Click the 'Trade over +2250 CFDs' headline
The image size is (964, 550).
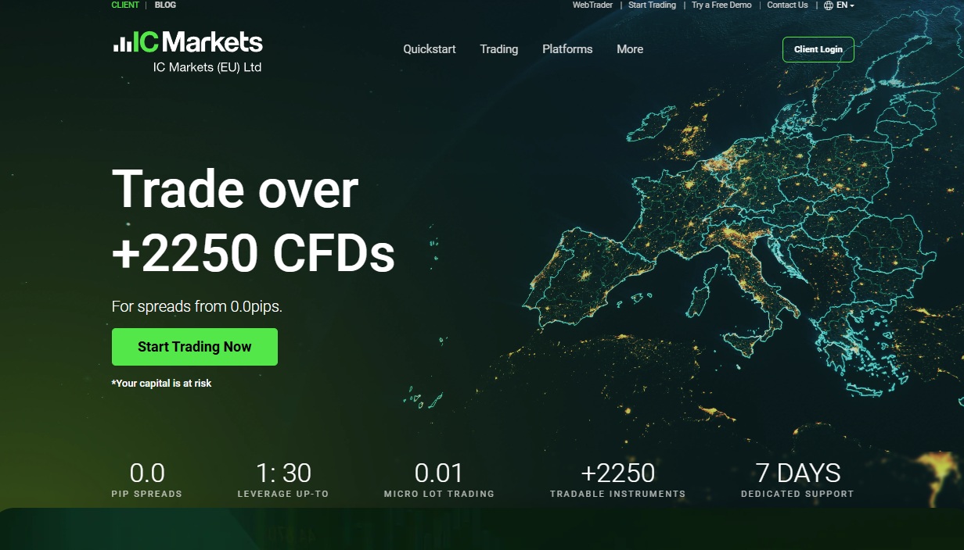tap(254, 221)
